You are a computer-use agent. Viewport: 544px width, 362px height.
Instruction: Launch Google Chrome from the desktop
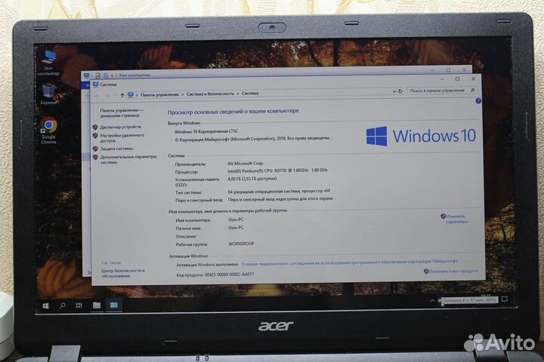coord(49,130)
